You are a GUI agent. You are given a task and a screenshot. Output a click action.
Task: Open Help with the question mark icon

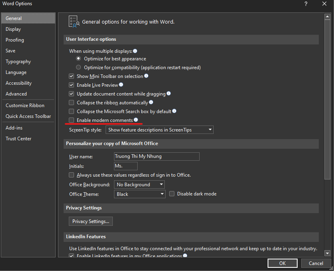click(x=306, y=4)
